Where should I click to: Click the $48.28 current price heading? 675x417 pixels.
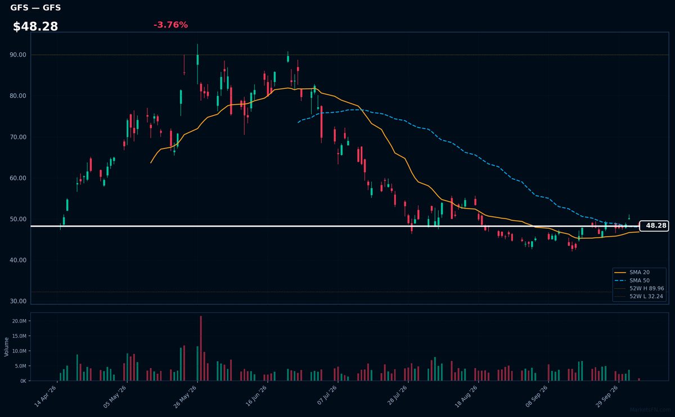35,26
